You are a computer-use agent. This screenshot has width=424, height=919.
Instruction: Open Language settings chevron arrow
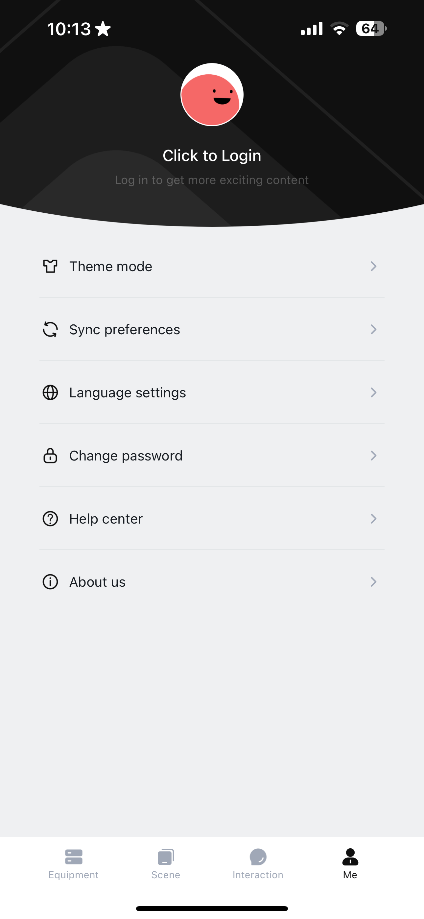click(x=373, y=392)
